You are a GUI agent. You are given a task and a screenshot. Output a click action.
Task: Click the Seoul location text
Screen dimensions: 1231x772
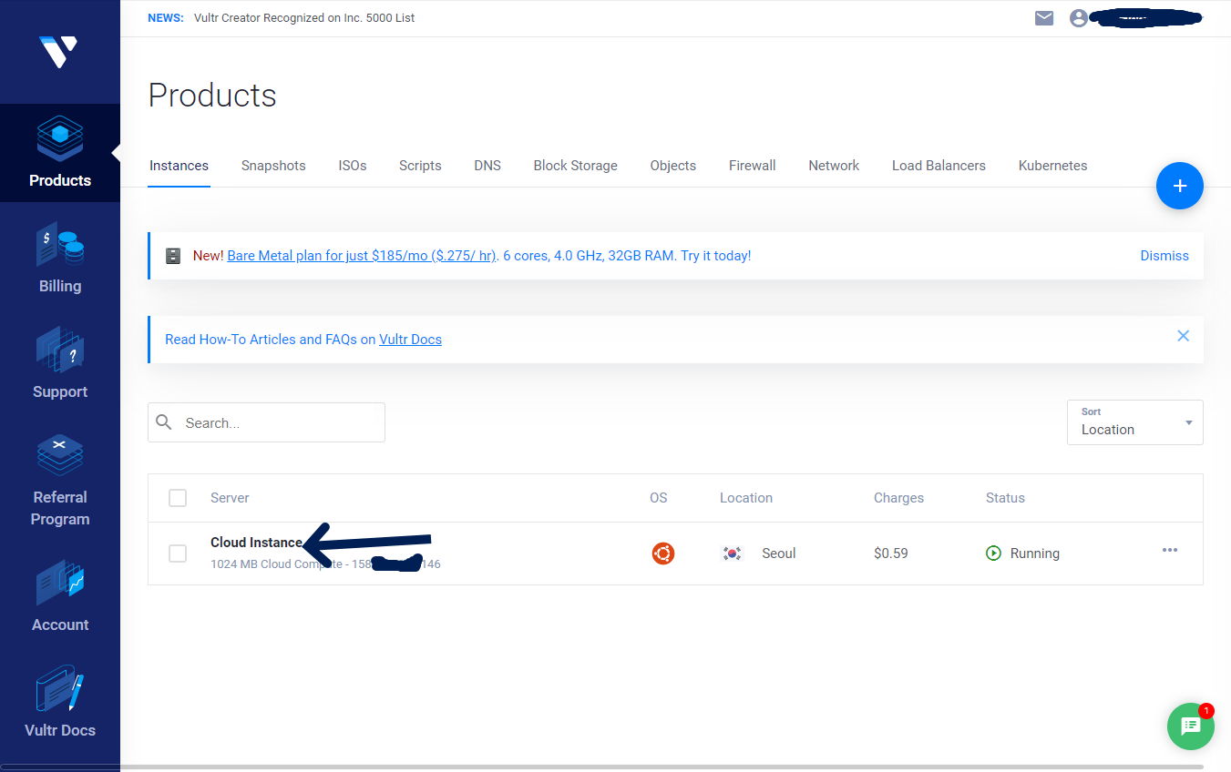[x=779, y=554]
